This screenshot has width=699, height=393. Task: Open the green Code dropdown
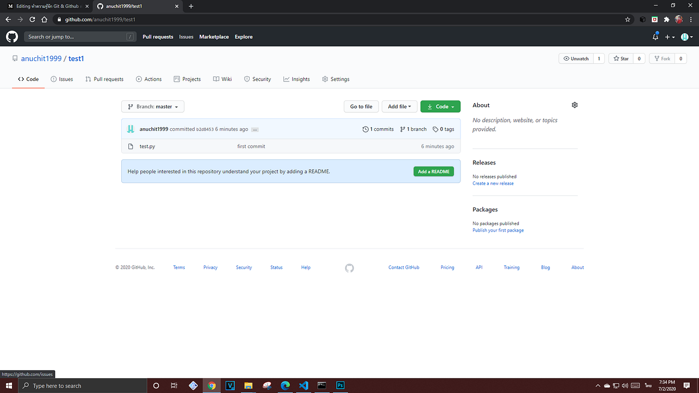440,106
